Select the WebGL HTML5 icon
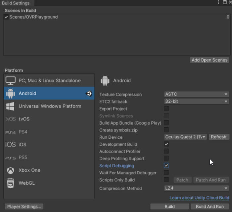232x212 pixels. click(11, 183)
